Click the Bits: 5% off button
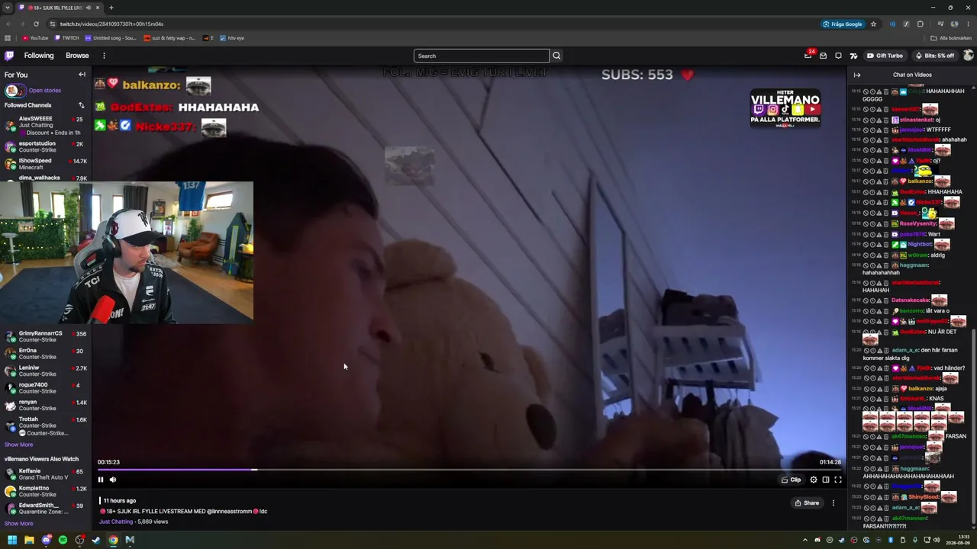977x549 pixels. pos(933,56)
